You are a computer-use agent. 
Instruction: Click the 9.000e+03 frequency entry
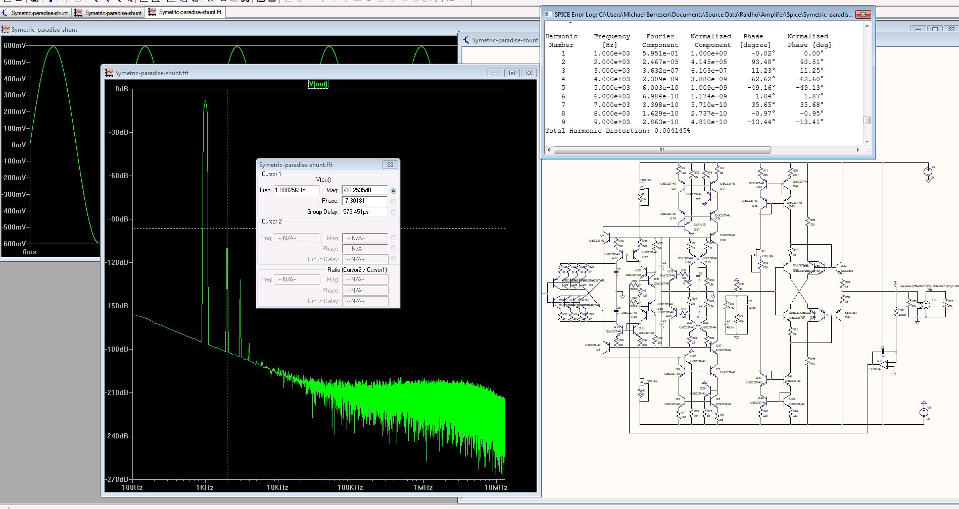[612, 122]
